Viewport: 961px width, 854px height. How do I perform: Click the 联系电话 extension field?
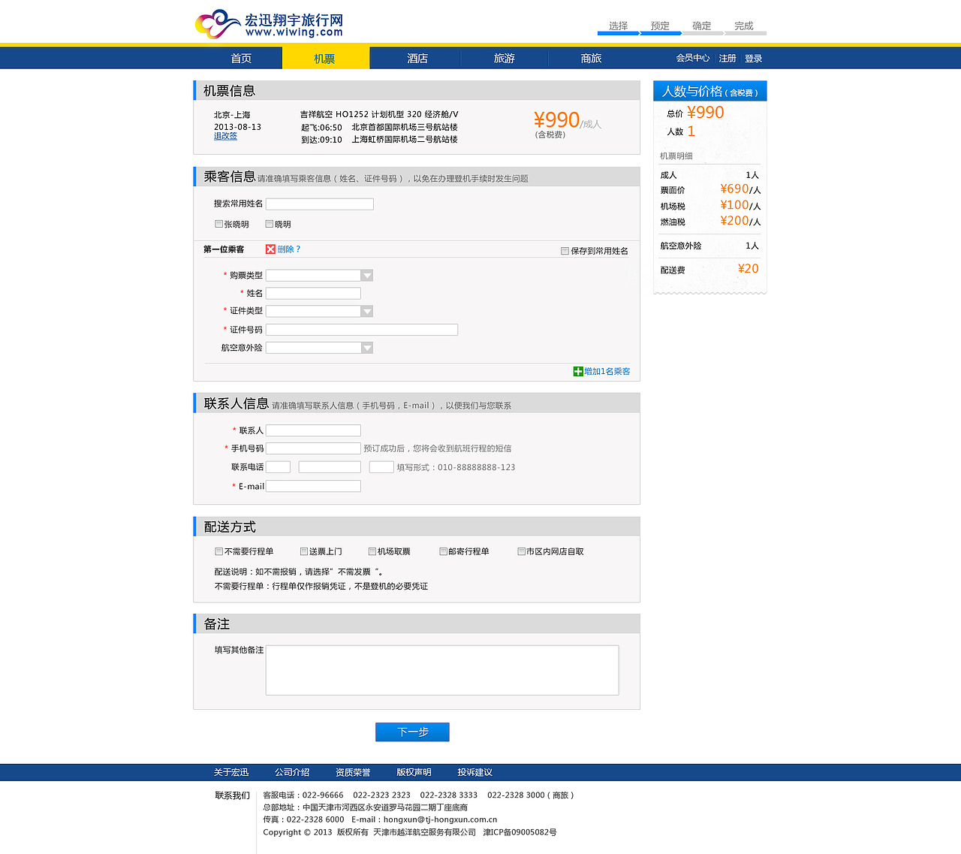click(381, 467)
